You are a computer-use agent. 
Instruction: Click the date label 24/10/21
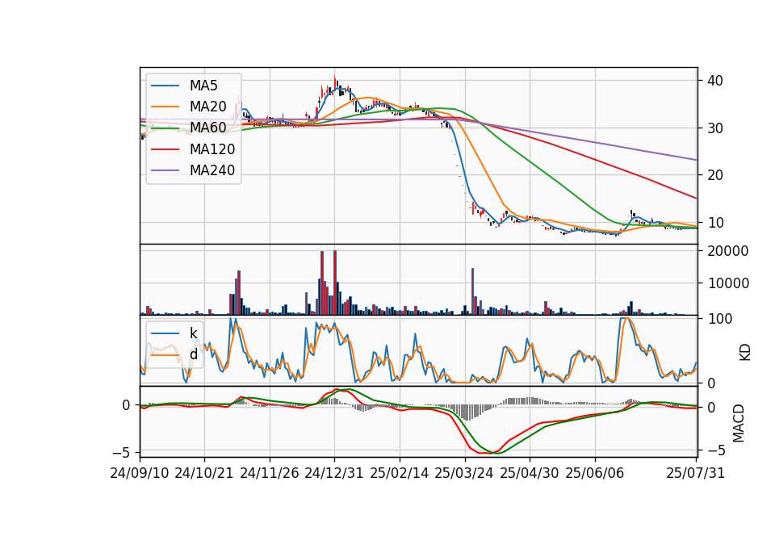click(x=204, y=473)
